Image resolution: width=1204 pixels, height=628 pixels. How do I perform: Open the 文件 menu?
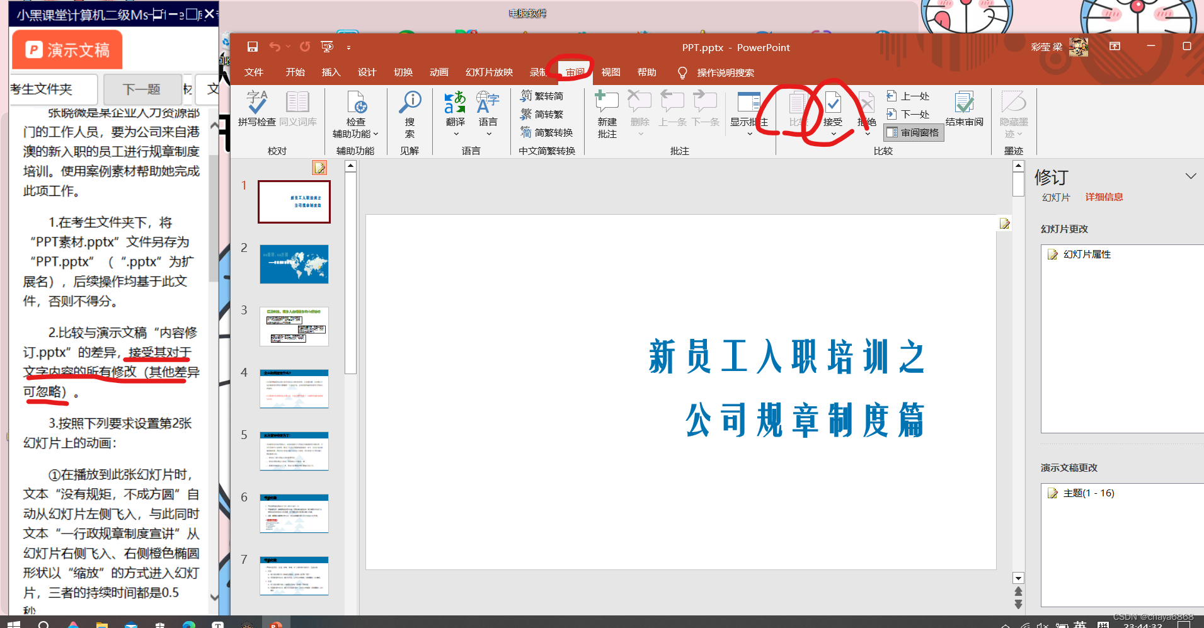(x=254, y=72)
